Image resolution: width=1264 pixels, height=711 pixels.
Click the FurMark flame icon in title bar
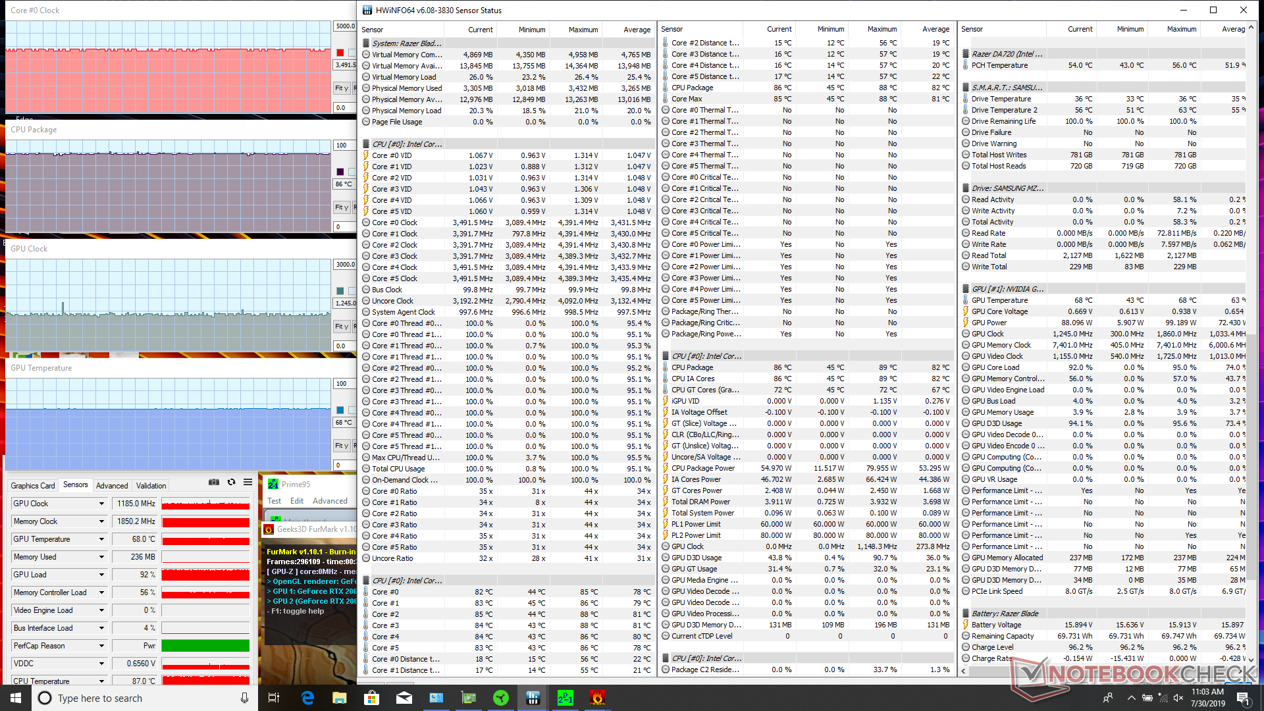[269, 529]
